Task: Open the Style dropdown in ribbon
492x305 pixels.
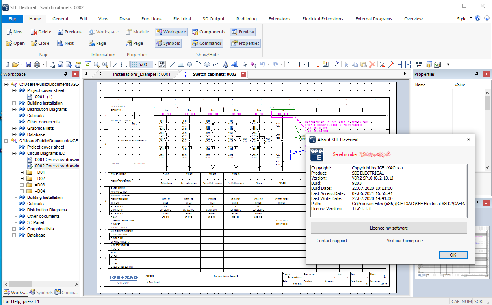Action: [x=464, y=19]
